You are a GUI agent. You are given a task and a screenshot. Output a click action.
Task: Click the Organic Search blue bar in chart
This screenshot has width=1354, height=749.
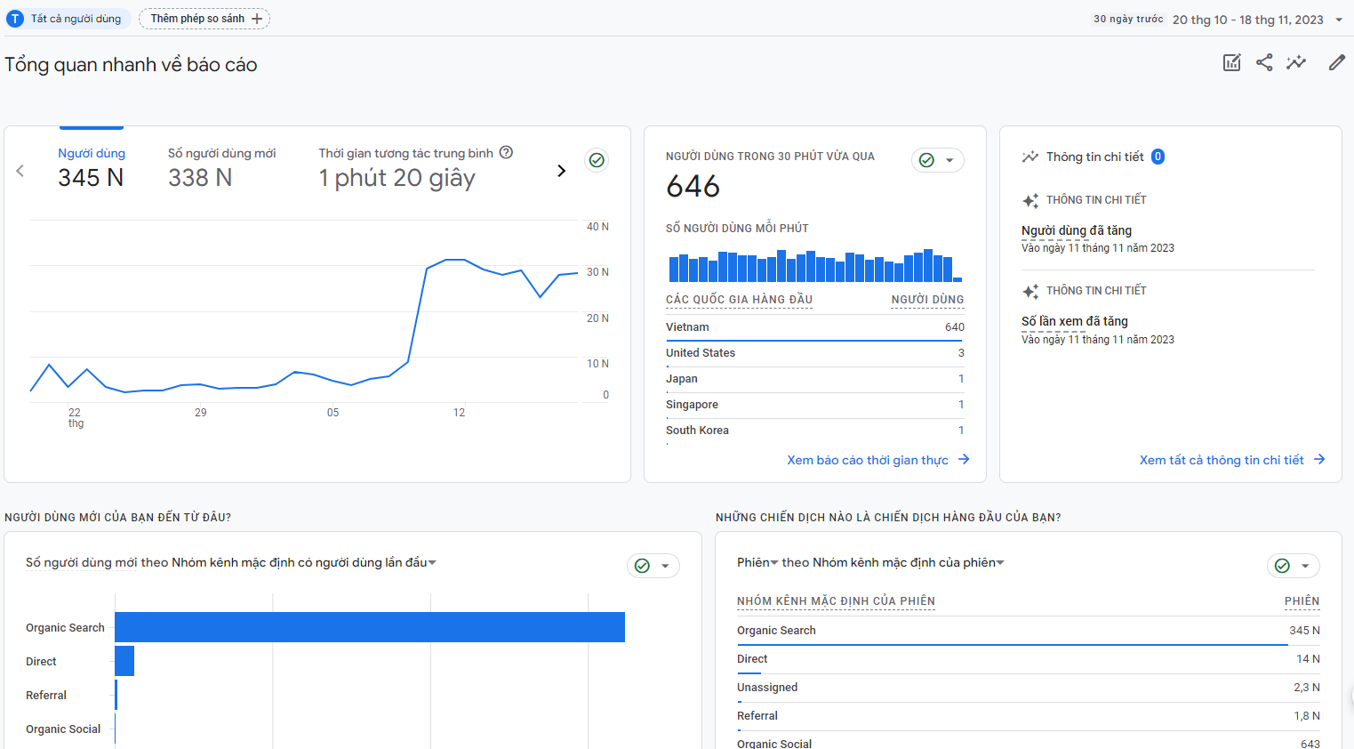coord(369,627)
